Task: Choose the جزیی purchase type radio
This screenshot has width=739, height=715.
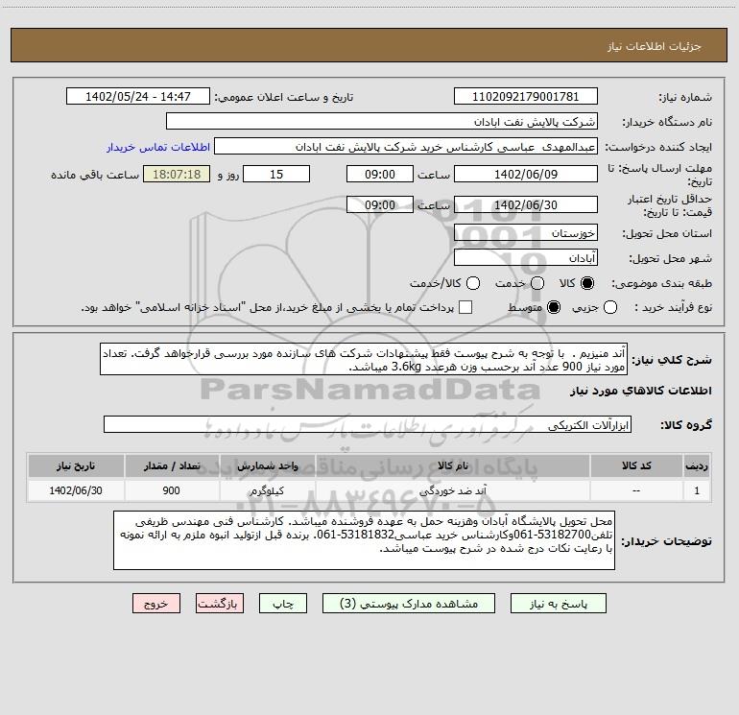Action: [610, 307]
